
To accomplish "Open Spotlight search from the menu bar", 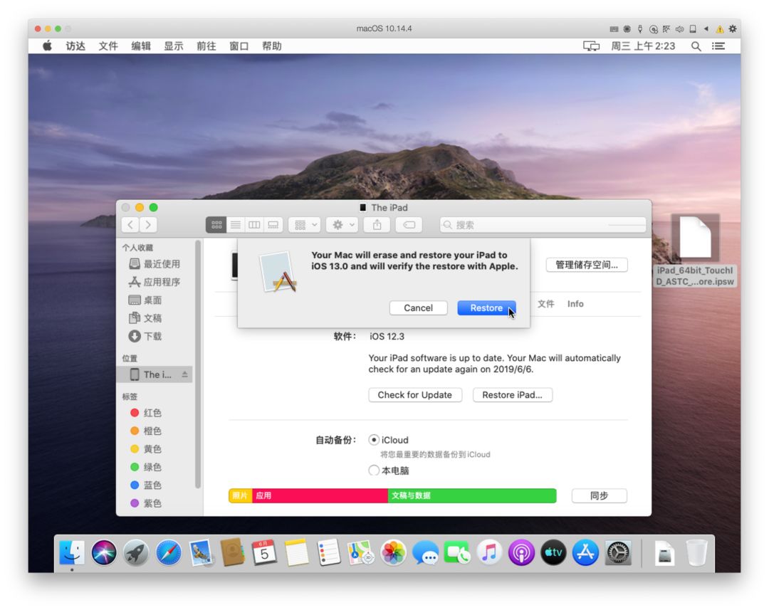I will tap(696, 46).
